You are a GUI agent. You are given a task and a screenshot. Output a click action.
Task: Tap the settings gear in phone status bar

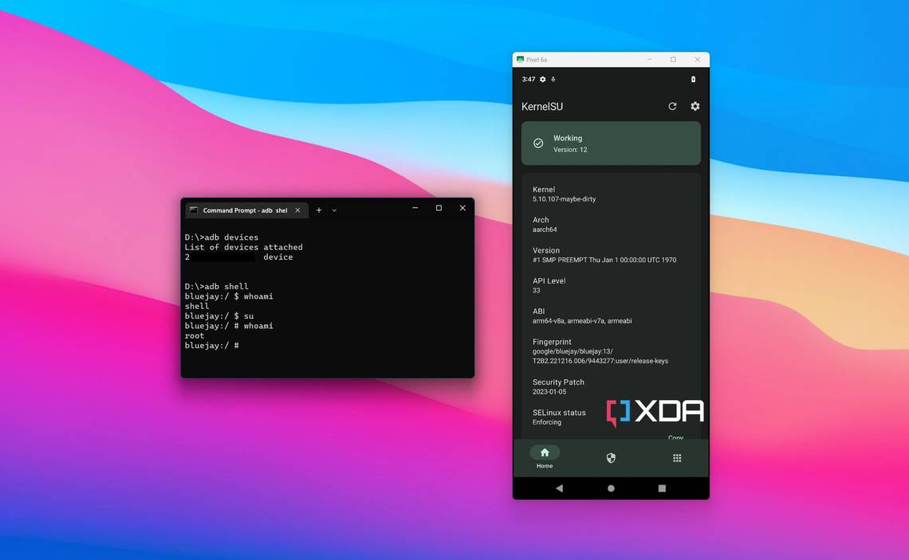tap(543, 80)
